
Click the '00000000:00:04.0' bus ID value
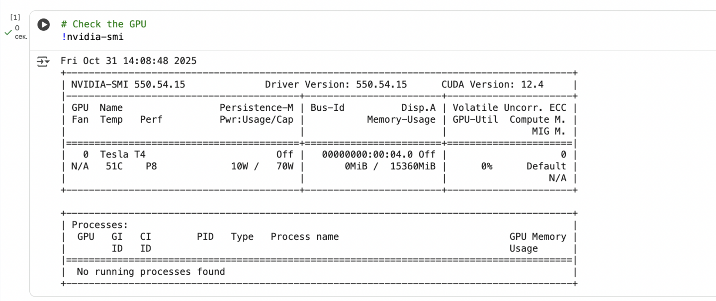click(x=367, y=154)
